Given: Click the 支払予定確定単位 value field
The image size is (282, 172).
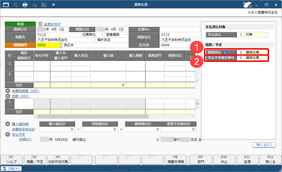Looking at the screenshot, I should click(x=256, y=58).
